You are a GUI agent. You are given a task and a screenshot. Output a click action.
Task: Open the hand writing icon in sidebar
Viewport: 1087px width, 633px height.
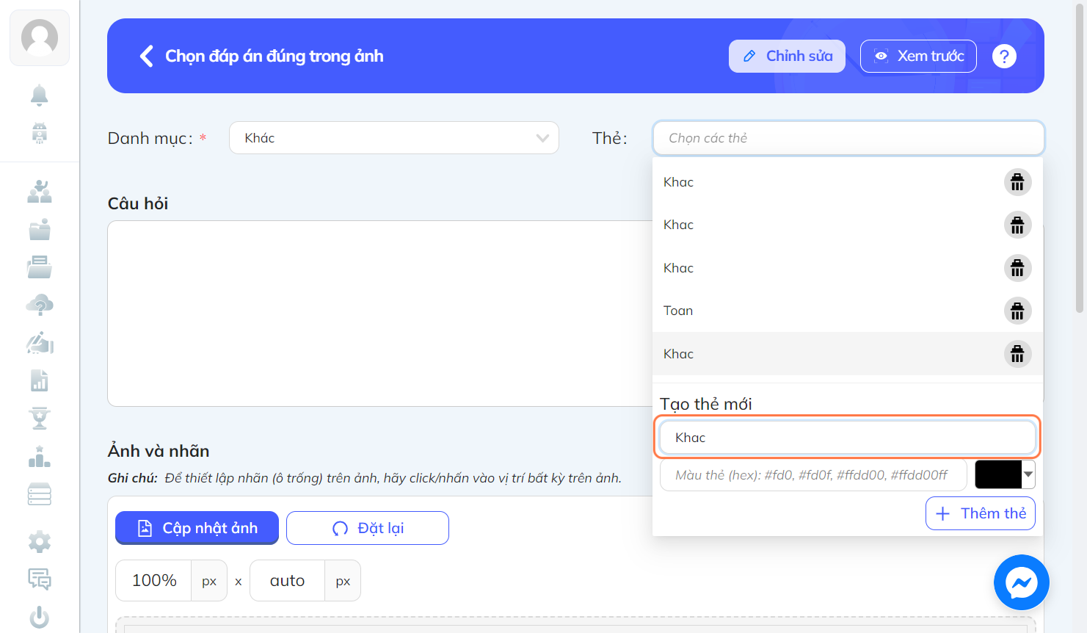point(40,343)
